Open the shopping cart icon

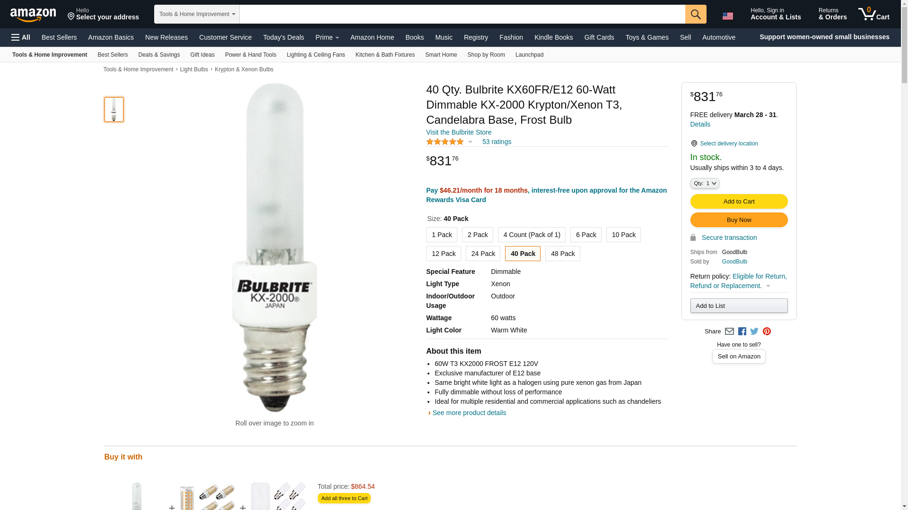(873, 14)
